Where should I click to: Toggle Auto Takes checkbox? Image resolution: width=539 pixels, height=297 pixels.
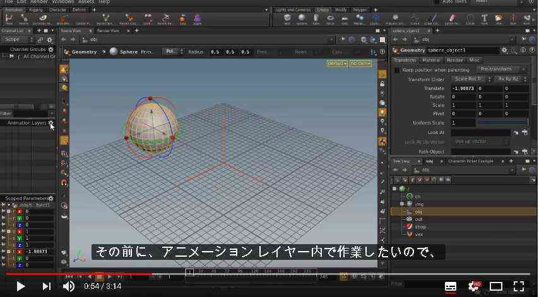[437, 2]
